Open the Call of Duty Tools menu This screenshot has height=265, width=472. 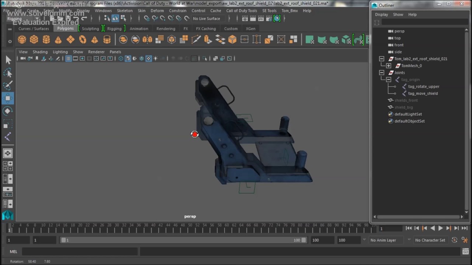[x=242, y=11]
